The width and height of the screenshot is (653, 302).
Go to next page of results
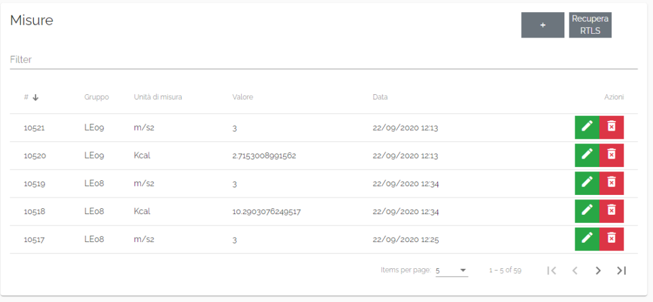click(598, 271)
